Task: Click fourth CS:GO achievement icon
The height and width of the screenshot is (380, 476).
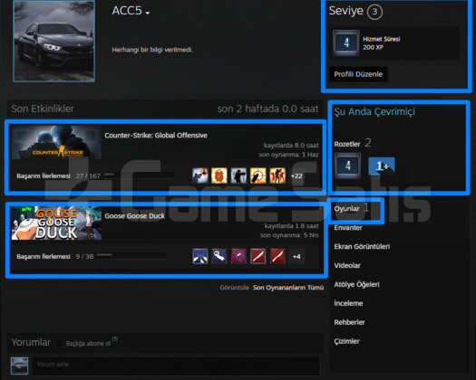Action: (x=258, y=176)
